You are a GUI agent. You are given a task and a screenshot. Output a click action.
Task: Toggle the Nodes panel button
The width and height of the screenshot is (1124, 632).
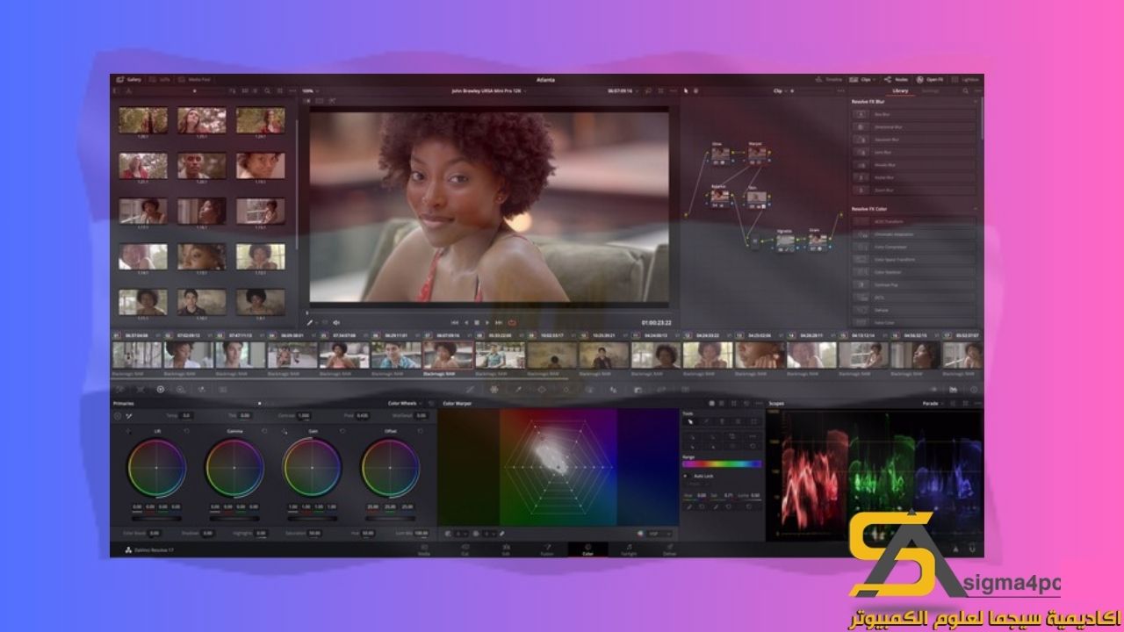coord(897,79)
